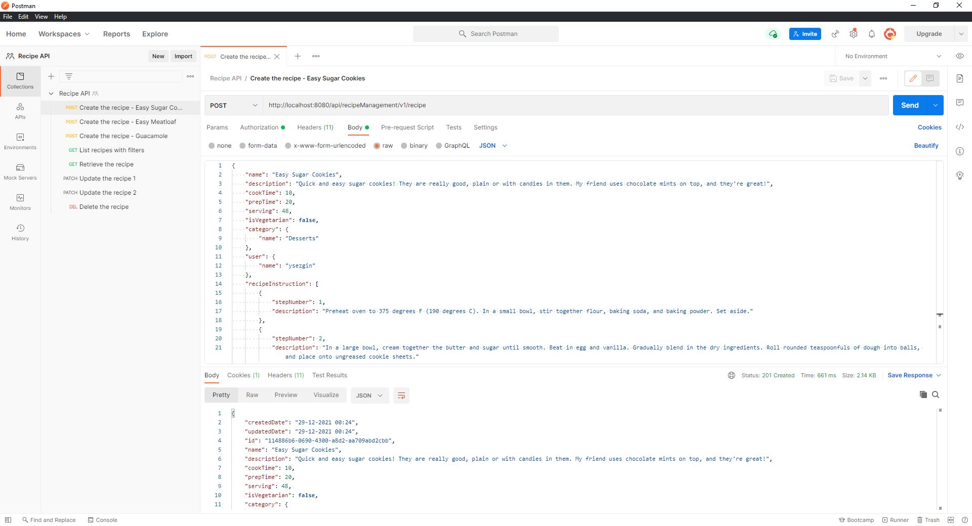The height and width of the screenshot is (526, 972).
Task: Open the Monitors sidebar panel
Action: pyautogui.click(x=20, y=202)
